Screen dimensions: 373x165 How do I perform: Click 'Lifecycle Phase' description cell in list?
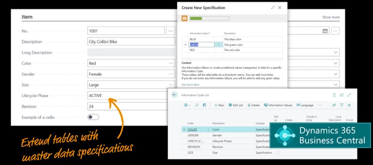coord(222,141)
